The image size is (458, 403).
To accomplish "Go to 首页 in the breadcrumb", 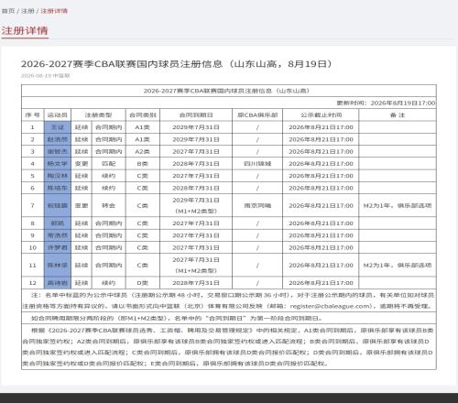I will click(x=8, y=11).
